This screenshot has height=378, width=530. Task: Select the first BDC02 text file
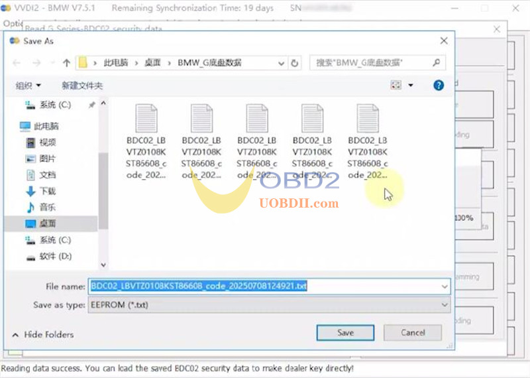click(x=146, y=142)
